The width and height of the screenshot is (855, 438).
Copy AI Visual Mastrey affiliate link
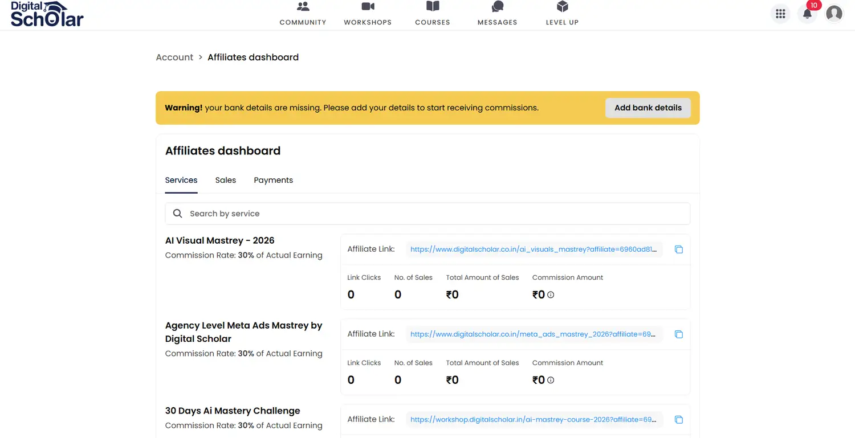(678, 249)
